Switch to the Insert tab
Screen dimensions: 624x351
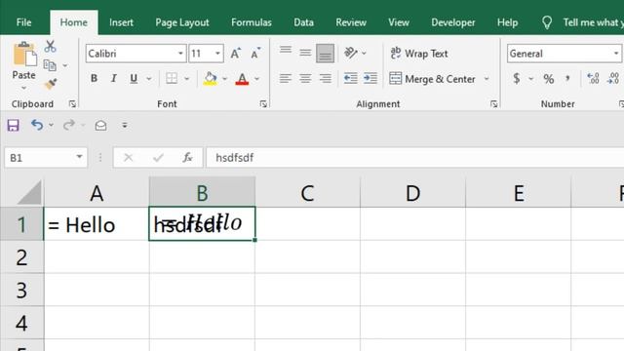121,22
